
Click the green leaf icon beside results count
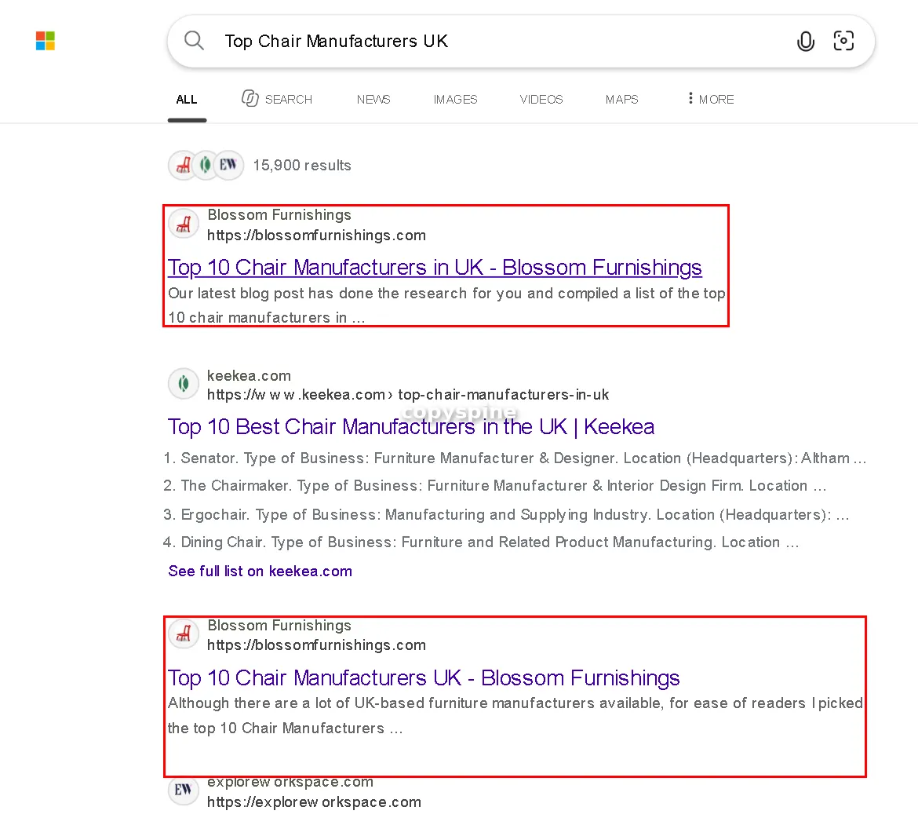[205, 165]
